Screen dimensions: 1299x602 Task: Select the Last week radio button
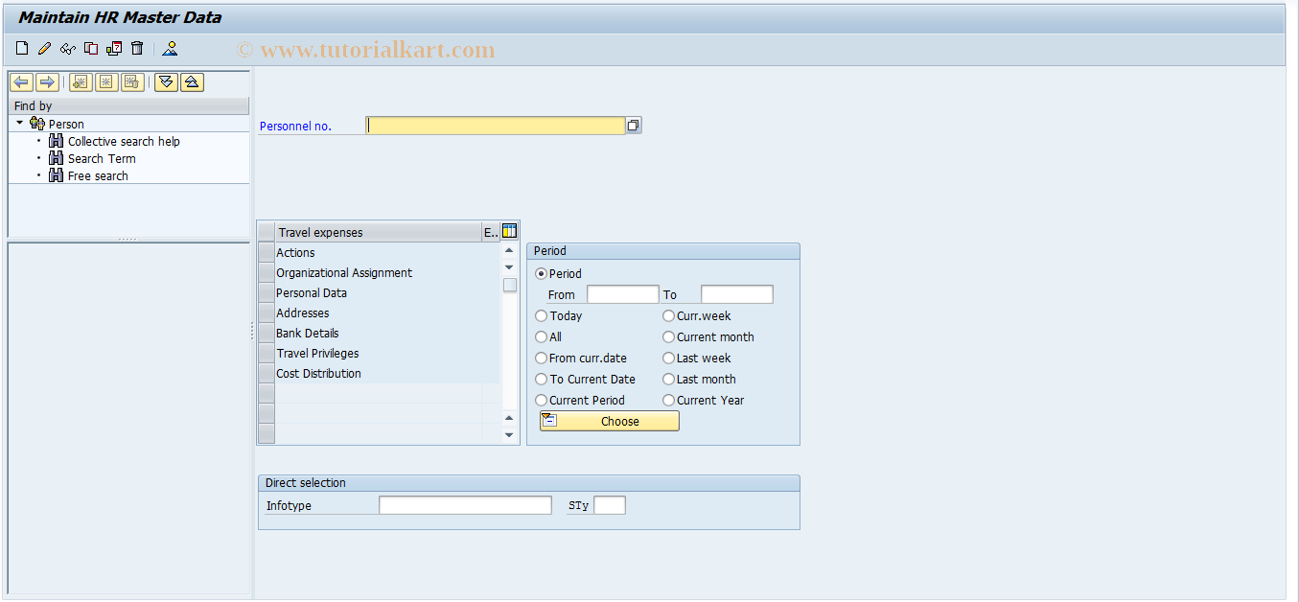tap(668, 359)
